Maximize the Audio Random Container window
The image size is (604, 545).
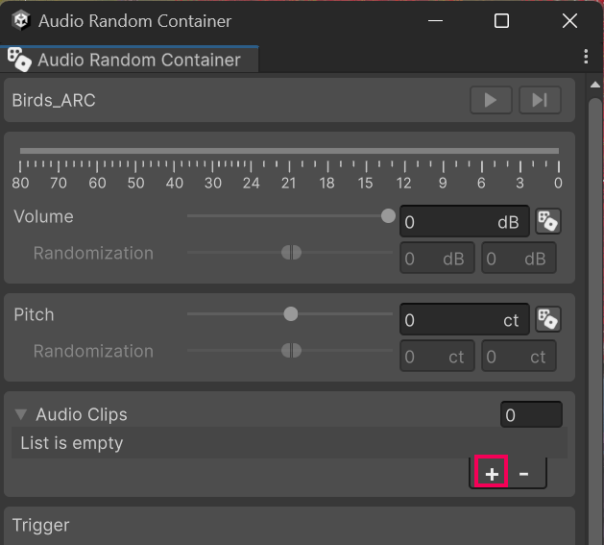coord(501,20)
